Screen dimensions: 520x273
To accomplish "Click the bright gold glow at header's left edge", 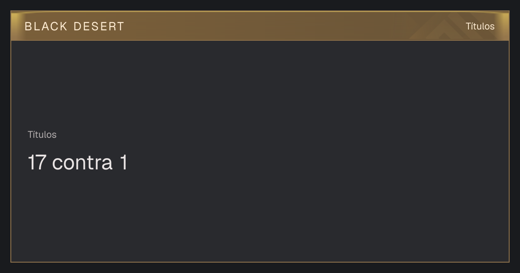I will pos(16,26).
